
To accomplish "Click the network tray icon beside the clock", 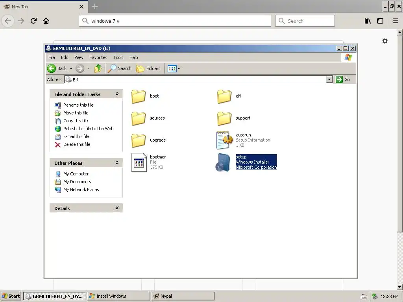I will [375, 296].
